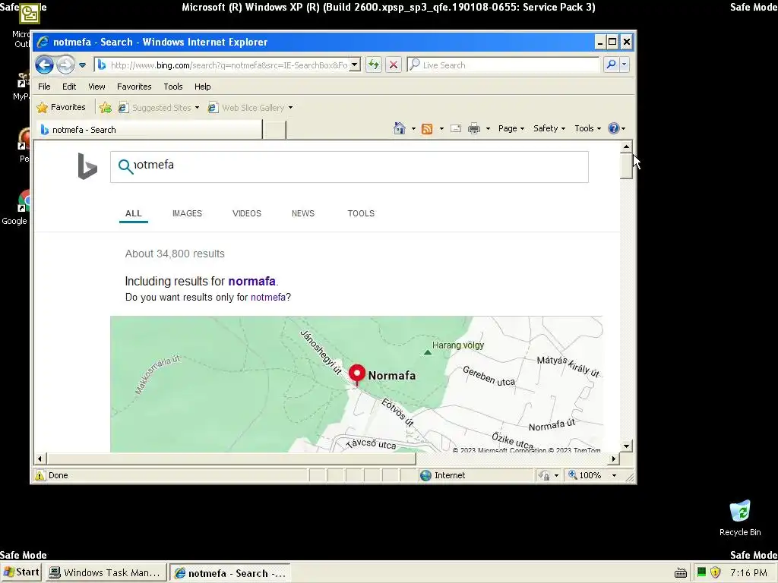Go back using the Back arrow button
The height and width of the screenshot is (583, 778).
tap(44, 65)
